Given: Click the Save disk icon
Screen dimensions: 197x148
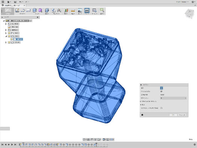Looking at the screenshot, I should click(15, 2).
